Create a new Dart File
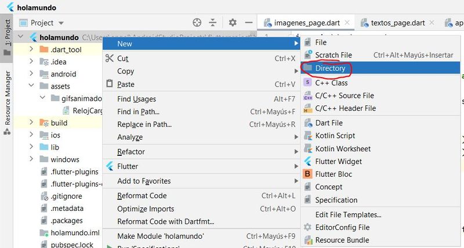Viewport: 464px width, 248px height. click(x=380, y=123)
